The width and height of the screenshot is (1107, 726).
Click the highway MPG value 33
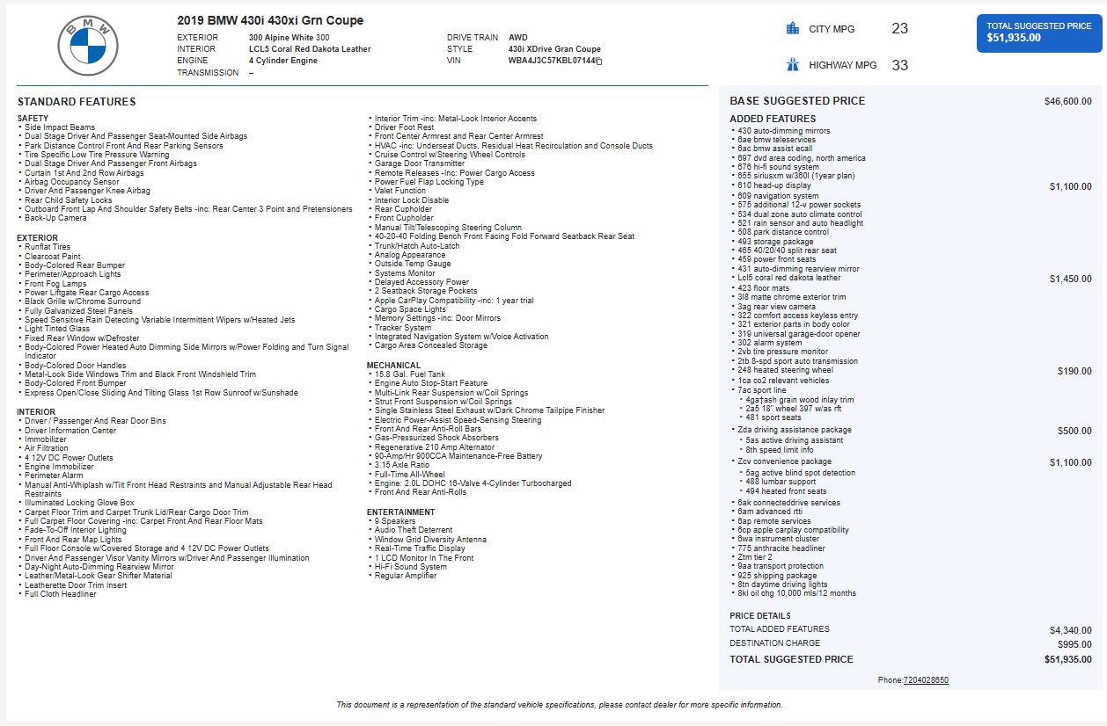[x=899, y=65]
